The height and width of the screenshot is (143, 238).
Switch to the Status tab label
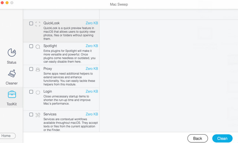pyautogui.click(x=12, y=62)
